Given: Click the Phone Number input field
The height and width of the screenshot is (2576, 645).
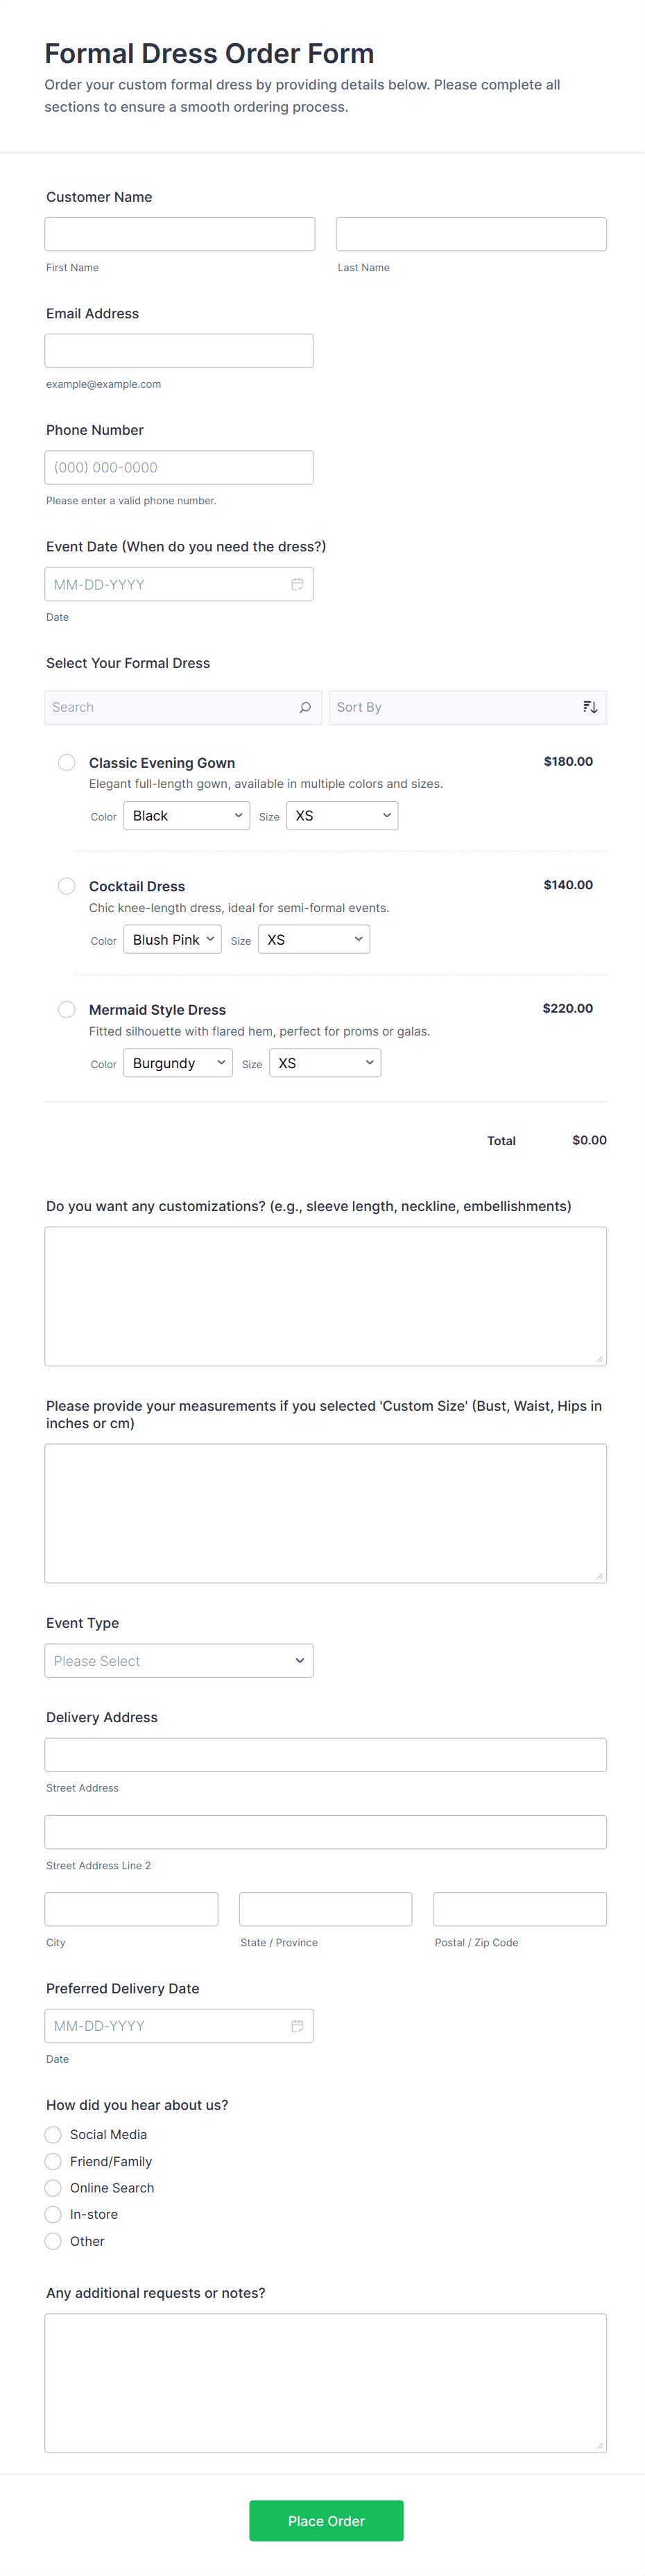Looking at the screenshot, I should [x=179, y=467].
